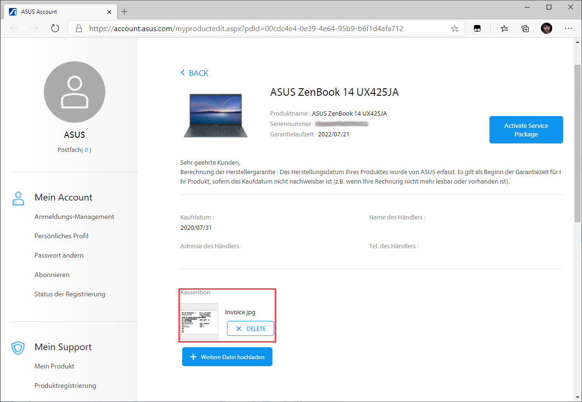Open Postfach inbox link
582x402 pixels.
pyautogui.click(x=75, y=150)
